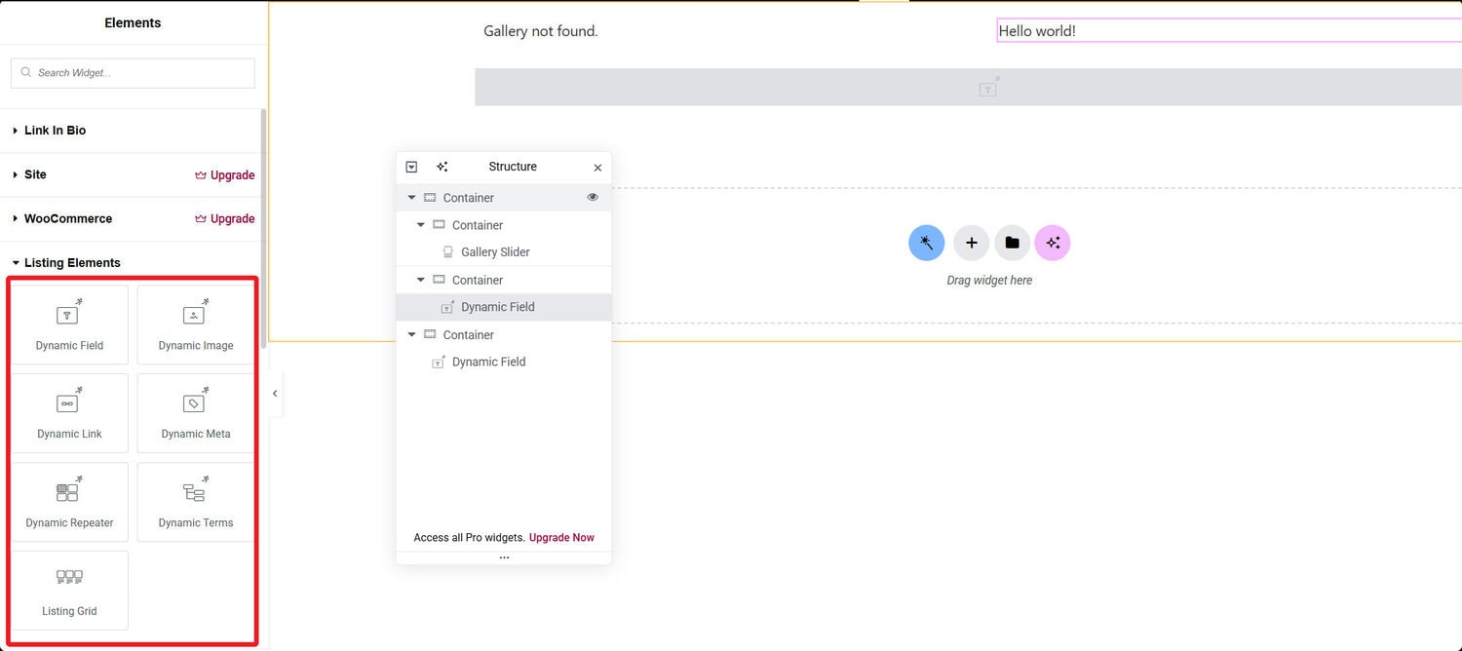The image size is (1462, 651).
Task: Expand the Site widgets section
Action: coord(35,174)
